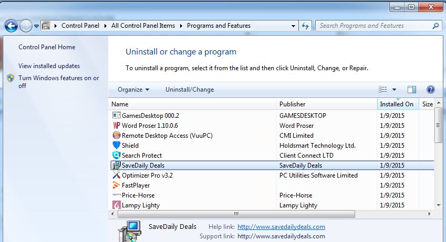
Task: Click the Forward navigation arrow button
Action: 26,26
